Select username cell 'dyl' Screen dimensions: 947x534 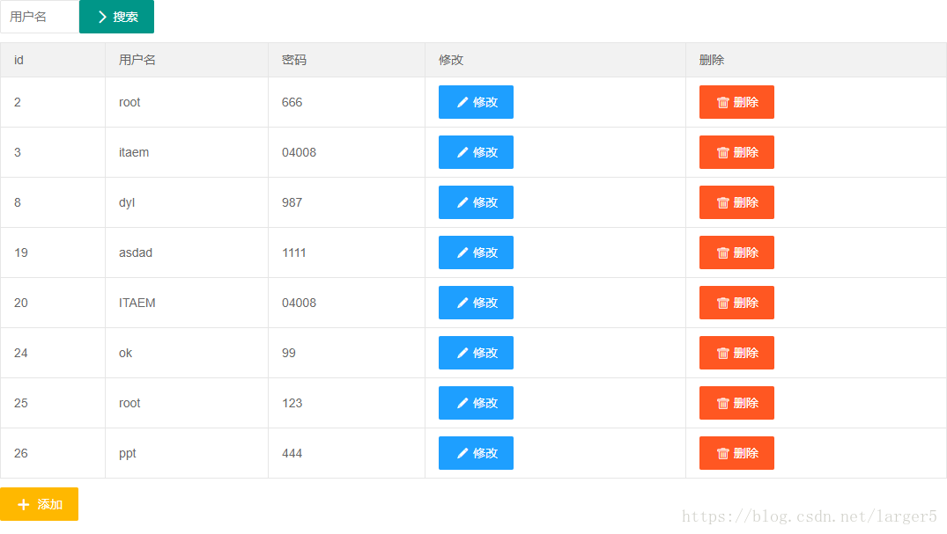pyautogui.click(x=187, y=202)
